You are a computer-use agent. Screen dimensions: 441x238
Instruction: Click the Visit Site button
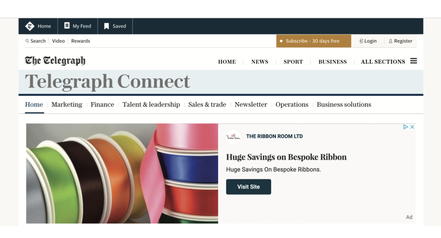tap(249, 187)
